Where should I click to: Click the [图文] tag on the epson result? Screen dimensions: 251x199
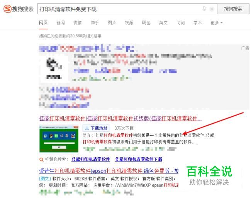point(45,179)
